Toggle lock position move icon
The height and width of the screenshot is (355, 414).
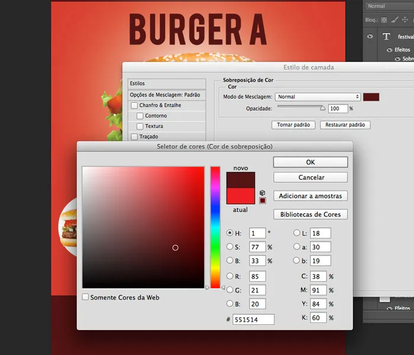coord(405,19)
